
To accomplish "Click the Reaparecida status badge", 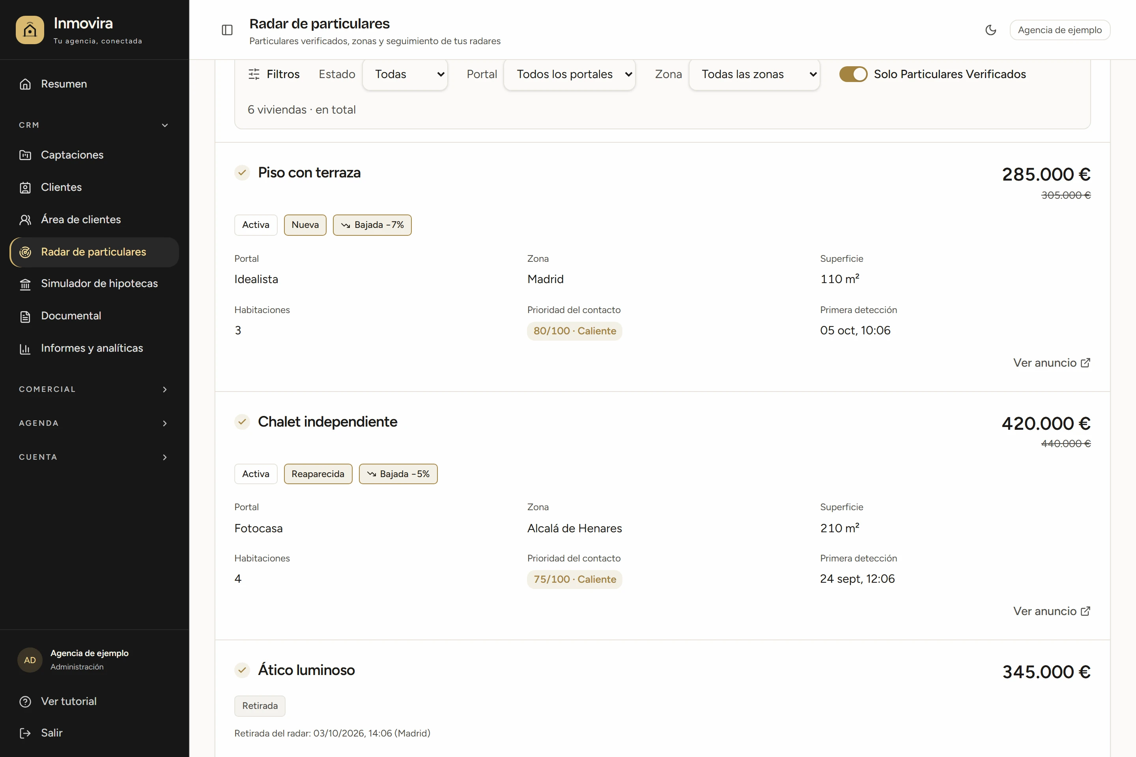I will tap(318, 474).
